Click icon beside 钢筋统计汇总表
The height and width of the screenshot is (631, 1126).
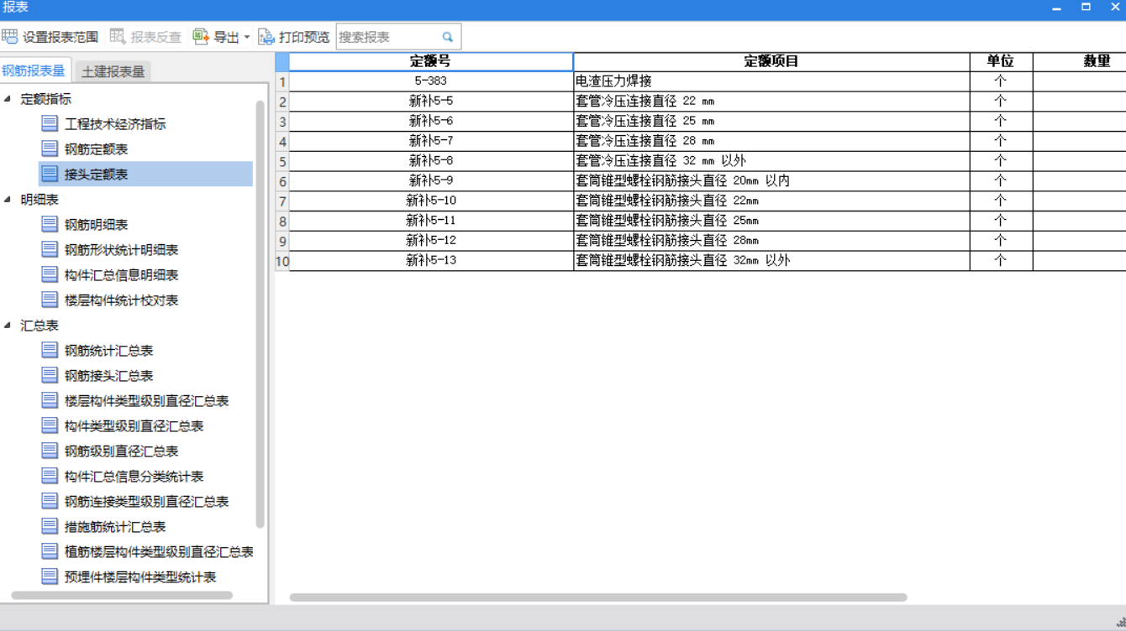[x=50, y=350]
